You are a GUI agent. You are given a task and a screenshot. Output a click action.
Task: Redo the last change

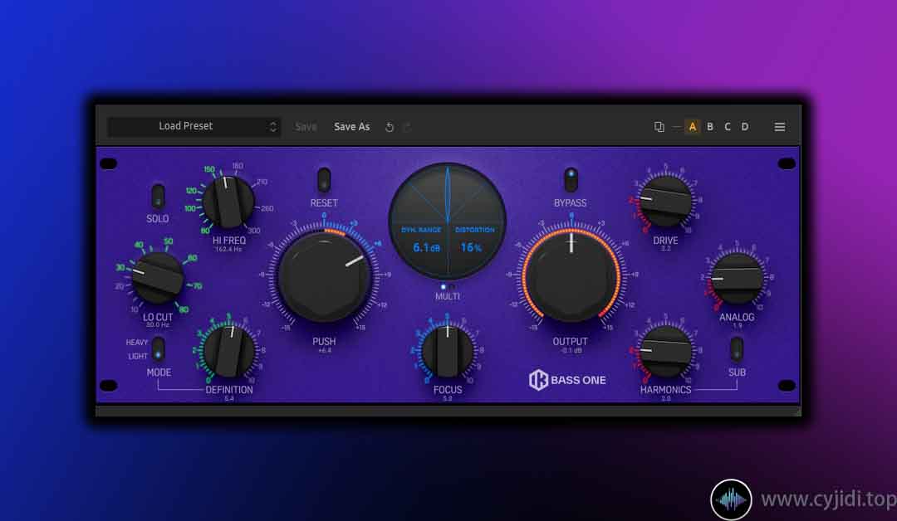tap(407, 127)
